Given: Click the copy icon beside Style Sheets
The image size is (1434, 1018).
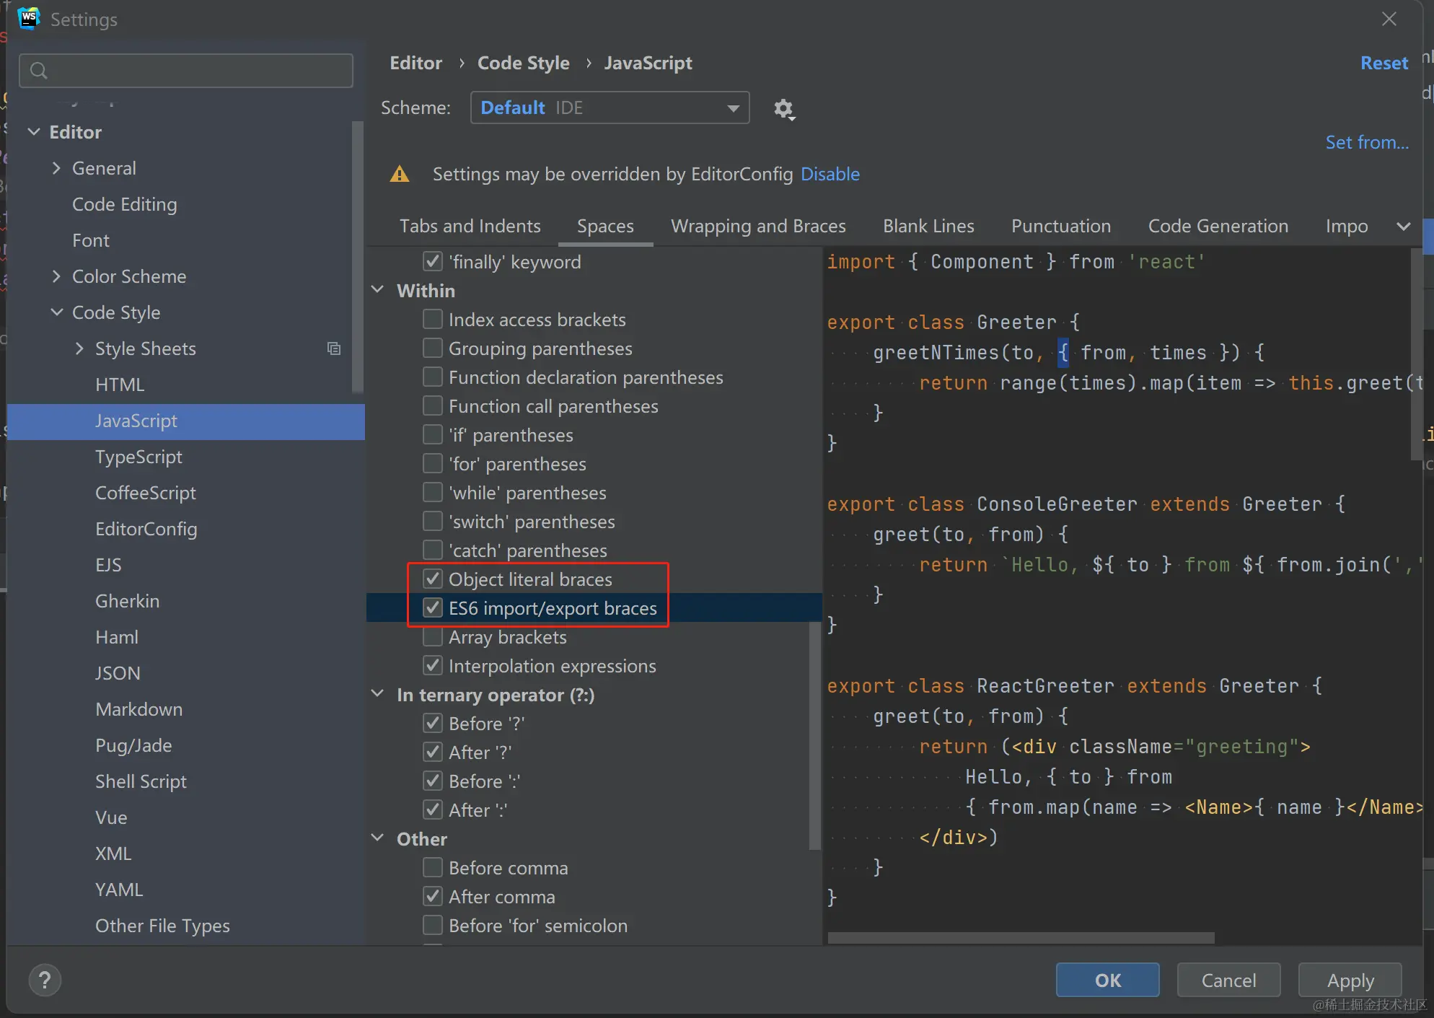Looking at the screenshot, I should (333, 348).
